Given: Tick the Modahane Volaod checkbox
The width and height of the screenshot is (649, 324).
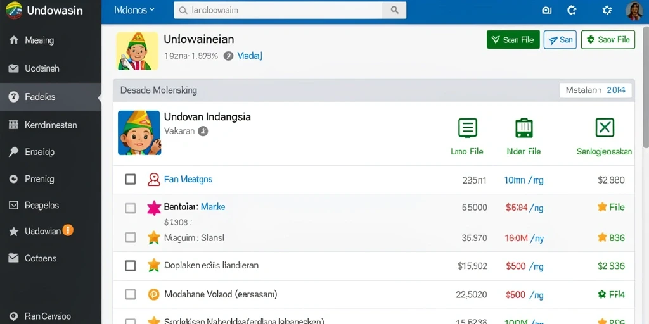Looking at the screenshot, I should pyautogui.click(x=131, y=295).
